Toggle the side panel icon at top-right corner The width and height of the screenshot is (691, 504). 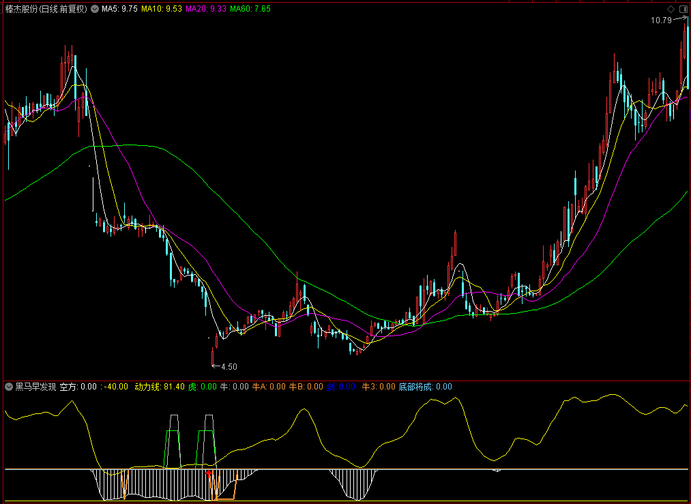(x=683, y=9)
